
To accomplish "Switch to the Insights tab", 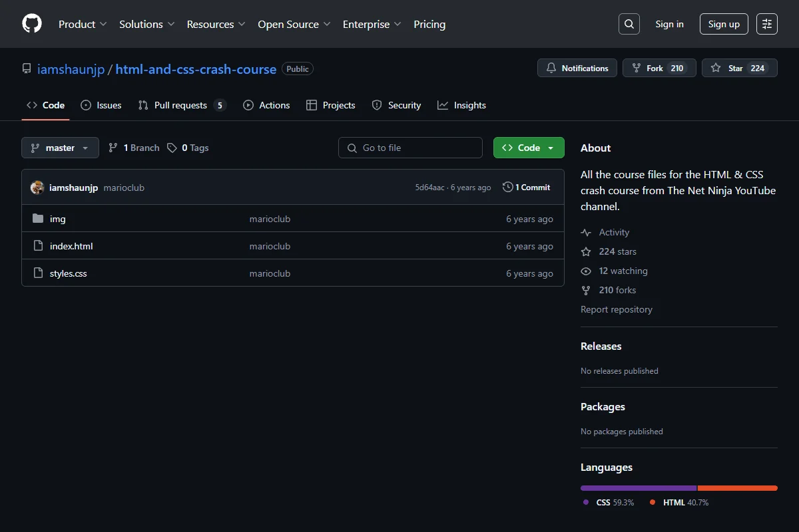I will [461, 105].
